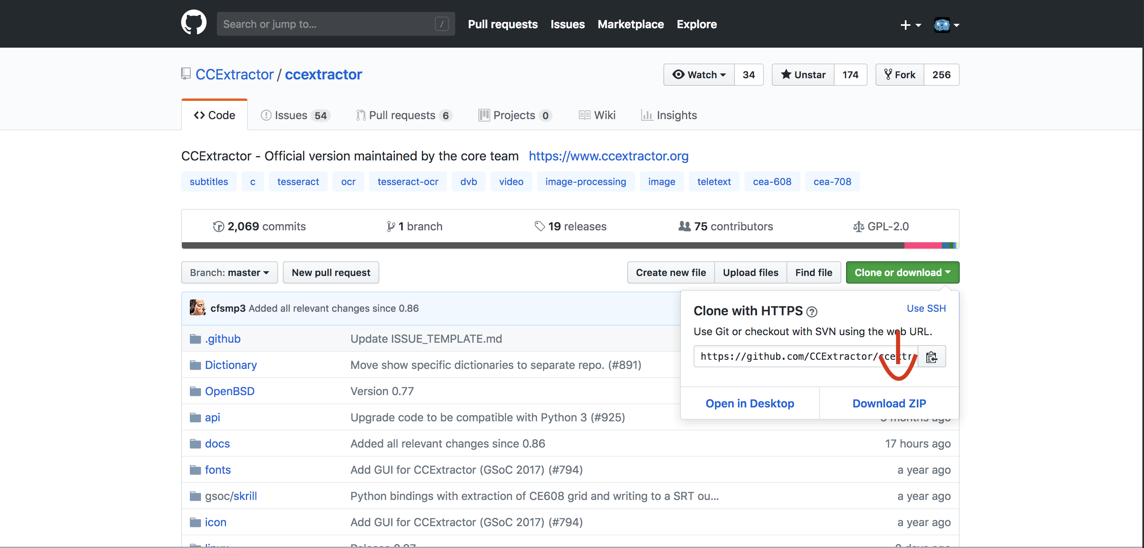1144x548 pixels.
Task: Open the .github folder
Action: pyautogui.click(x=222, y=339)
